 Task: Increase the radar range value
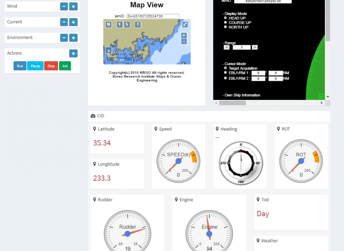pyautogui.click(x=255, y=47)
